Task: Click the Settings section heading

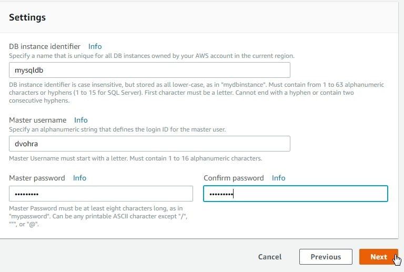Action: tap(27, 17)
